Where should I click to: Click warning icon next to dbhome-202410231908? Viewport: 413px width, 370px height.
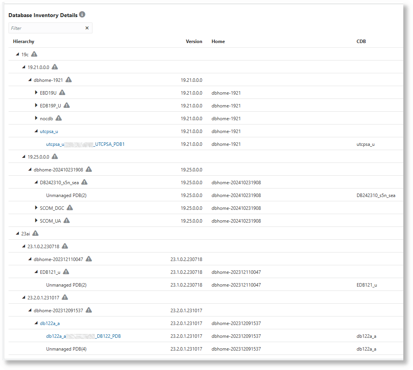89,169
